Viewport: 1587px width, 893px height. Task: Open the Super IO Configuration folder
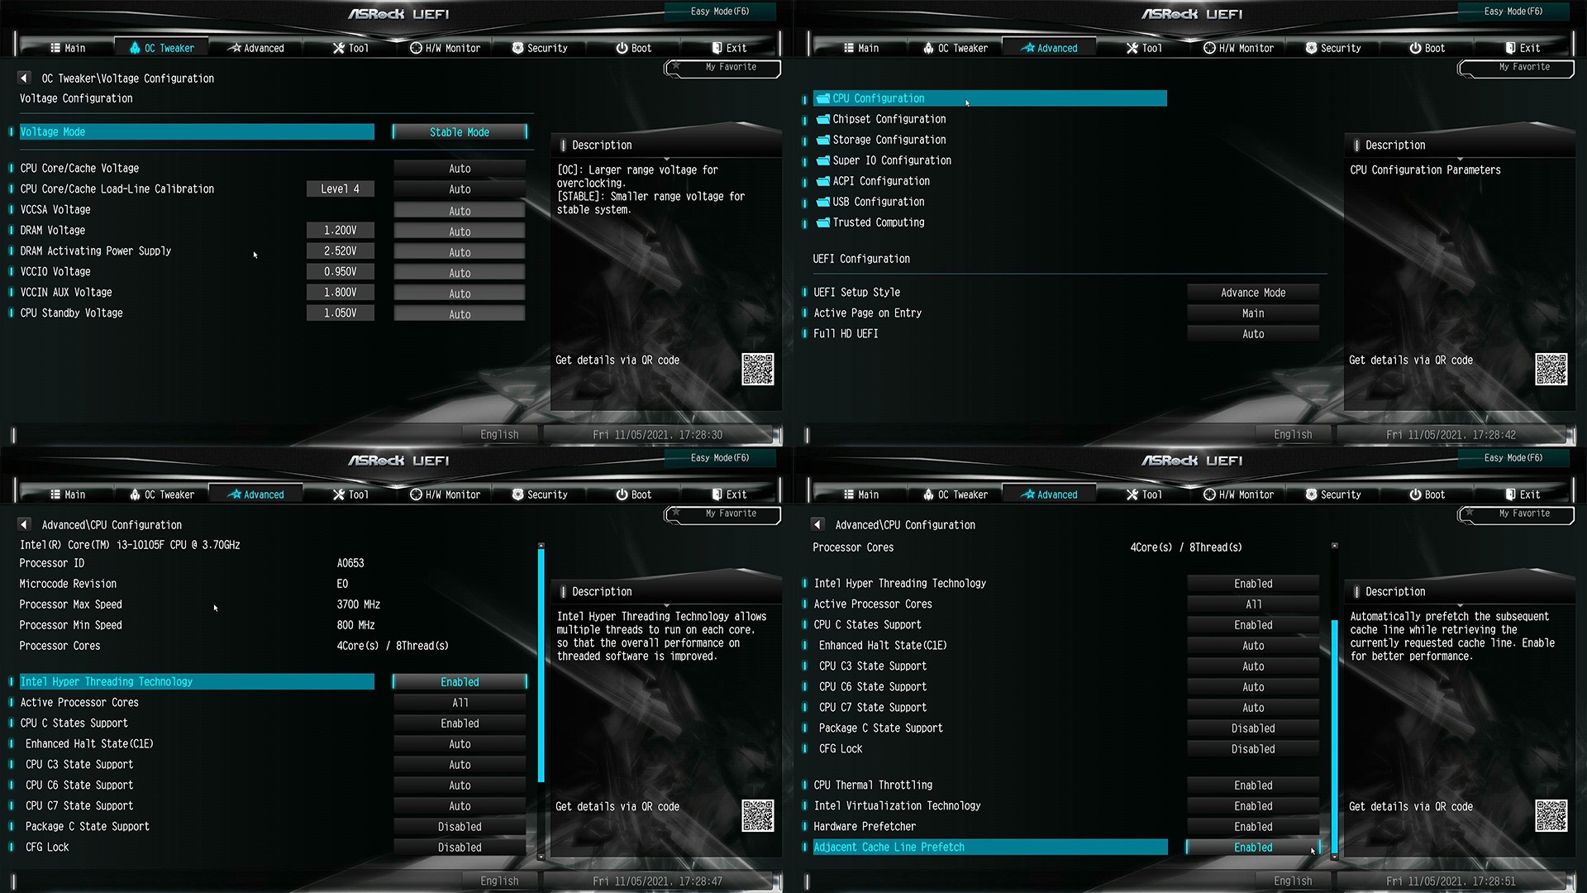click(891, 160)
